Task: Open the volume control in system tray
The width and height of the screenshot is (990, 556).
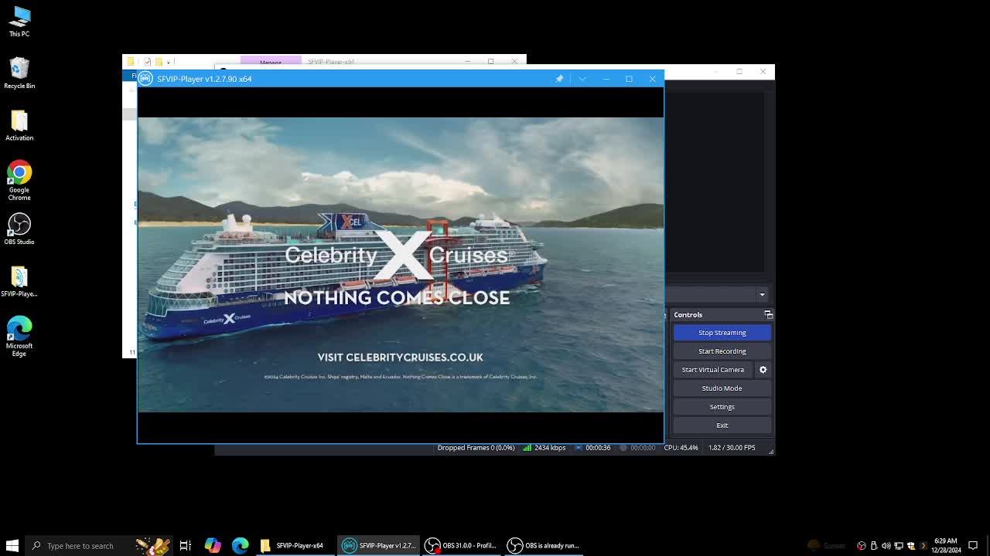Action: pos(886,545)
